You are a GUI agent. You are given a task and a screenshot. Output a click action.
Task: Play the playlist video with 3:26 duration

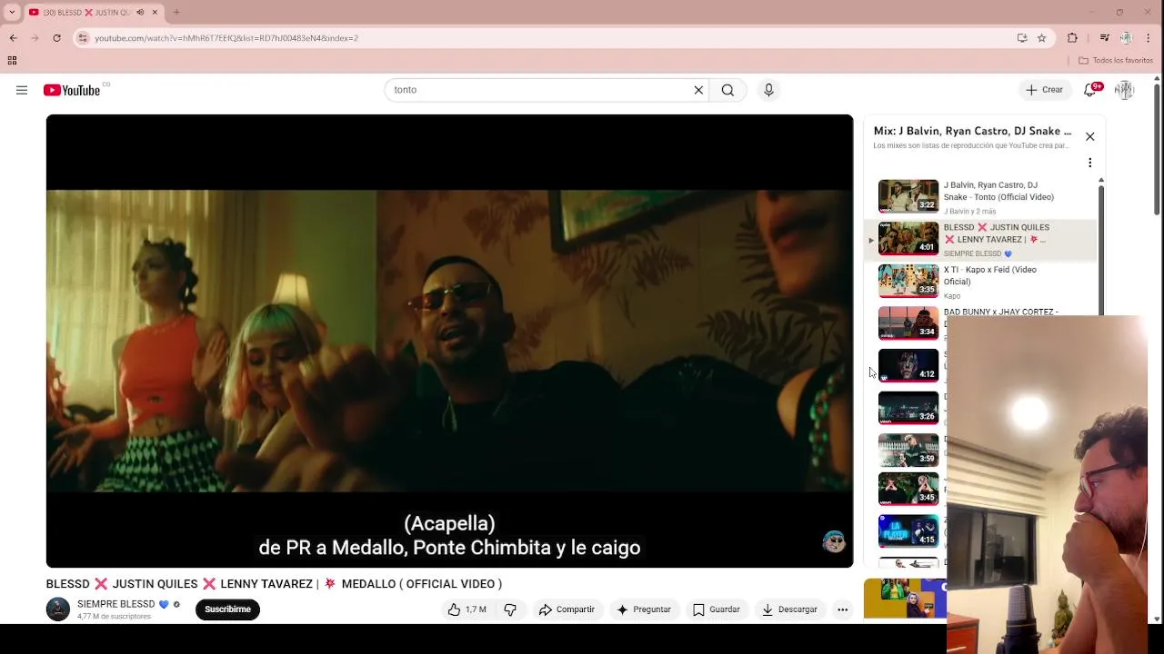pos(908,408)
